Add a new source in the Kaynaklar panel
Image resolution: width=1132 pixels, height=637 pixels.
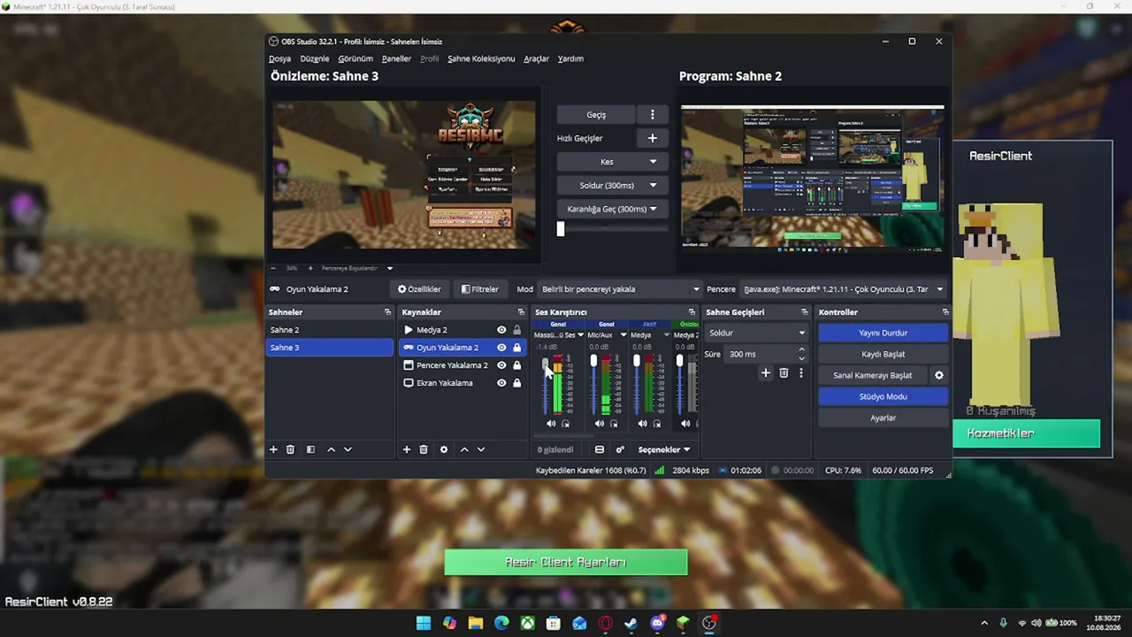(407, 449)
